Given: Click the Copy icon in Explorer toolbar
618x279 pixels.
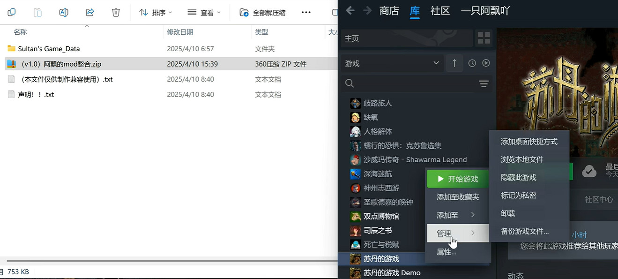Looking at the screenshot, I should 11,12.
